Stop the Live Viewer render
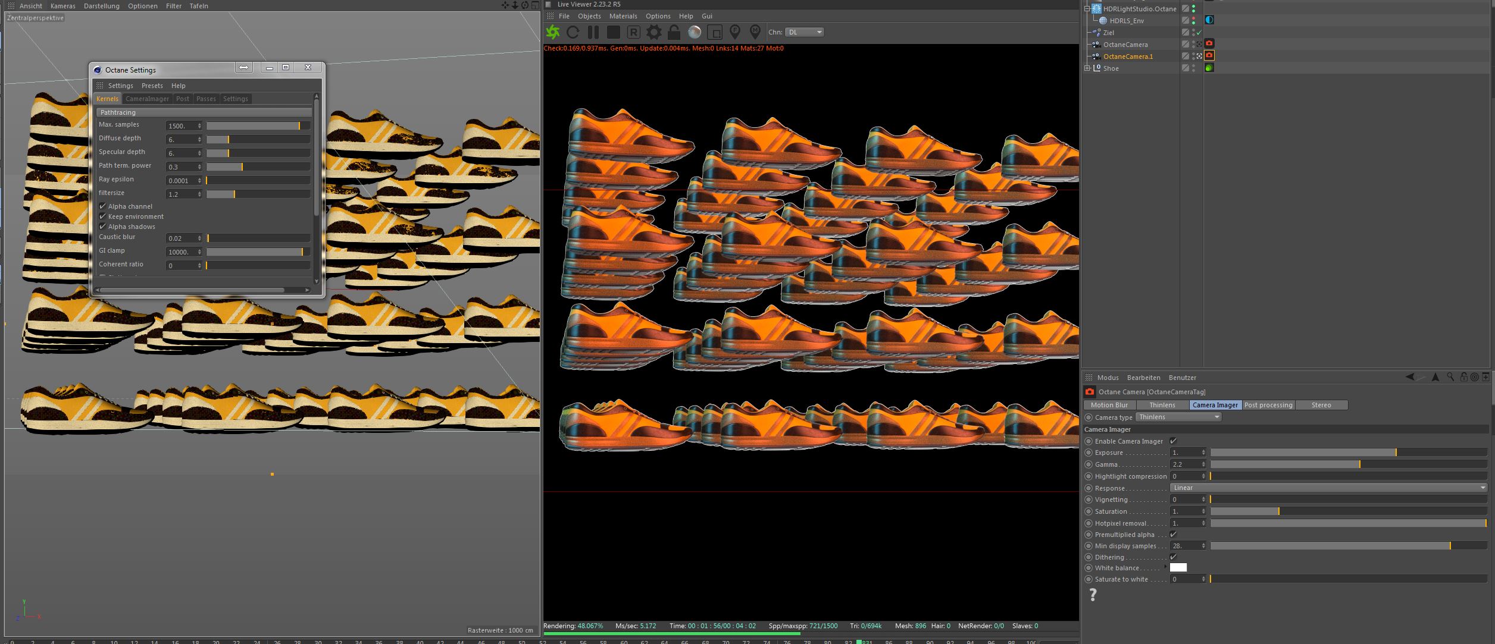The height and width of the screenshot is (644, 1495). tap(614, 32)
